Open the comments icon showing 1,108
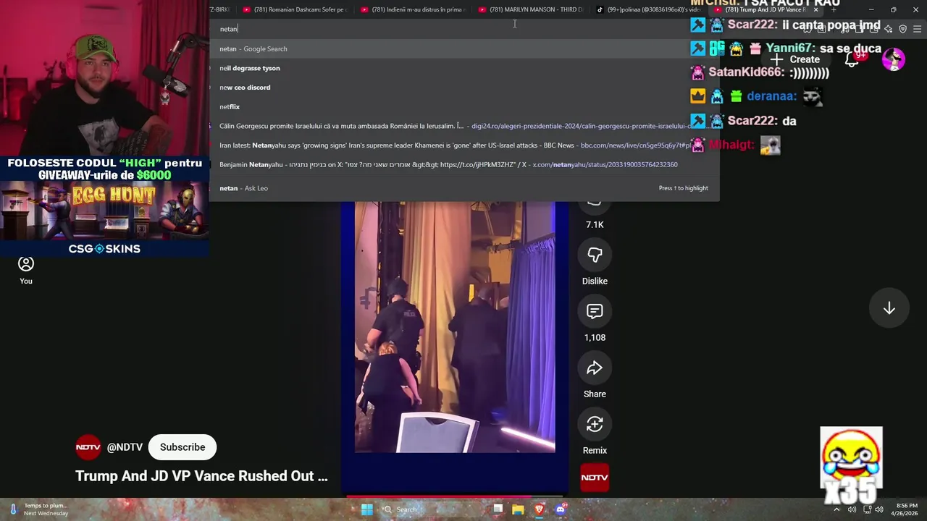927x521 pixels. 595,311
